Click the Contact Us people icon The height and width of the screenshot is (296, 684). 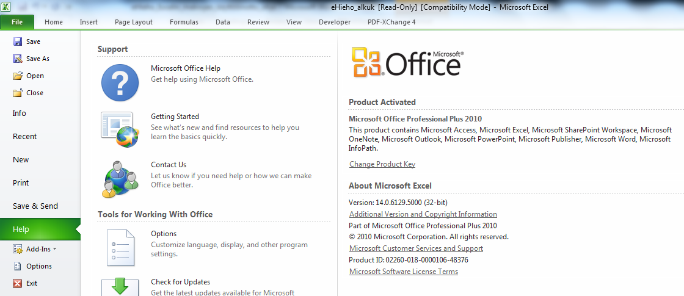(x=121, y=179)
